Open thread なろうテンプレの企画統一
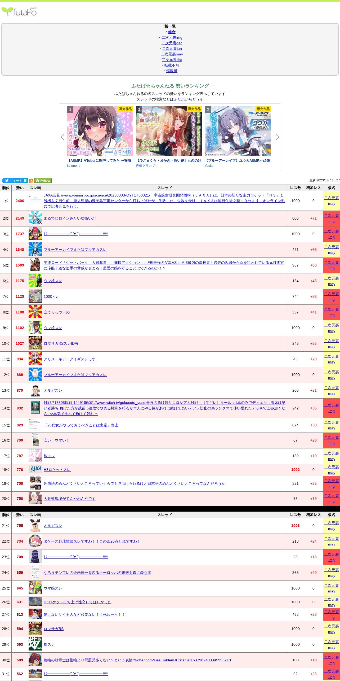Screen dimensions: 340x681 (97, 573)
